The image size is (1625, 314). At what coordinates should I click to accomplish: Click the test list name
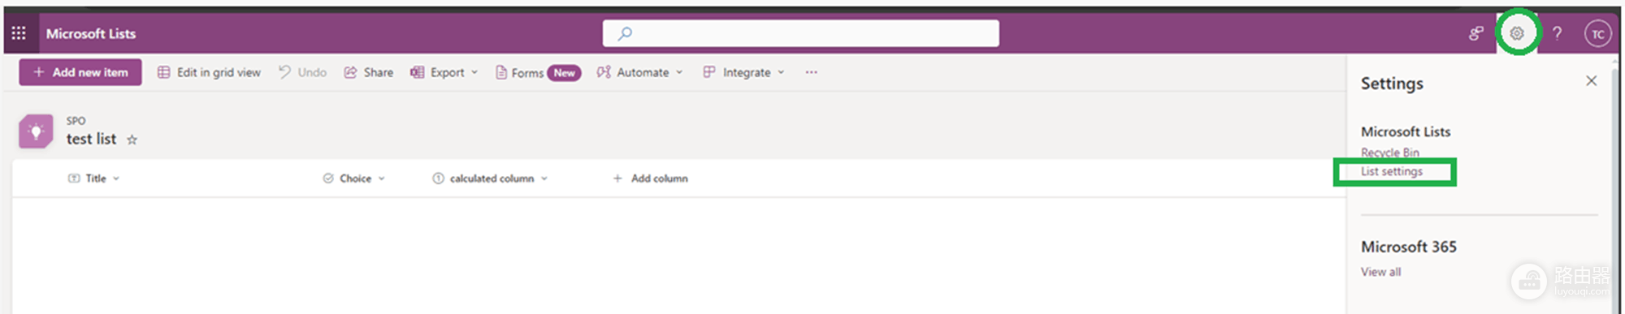[x=91, y=139]
